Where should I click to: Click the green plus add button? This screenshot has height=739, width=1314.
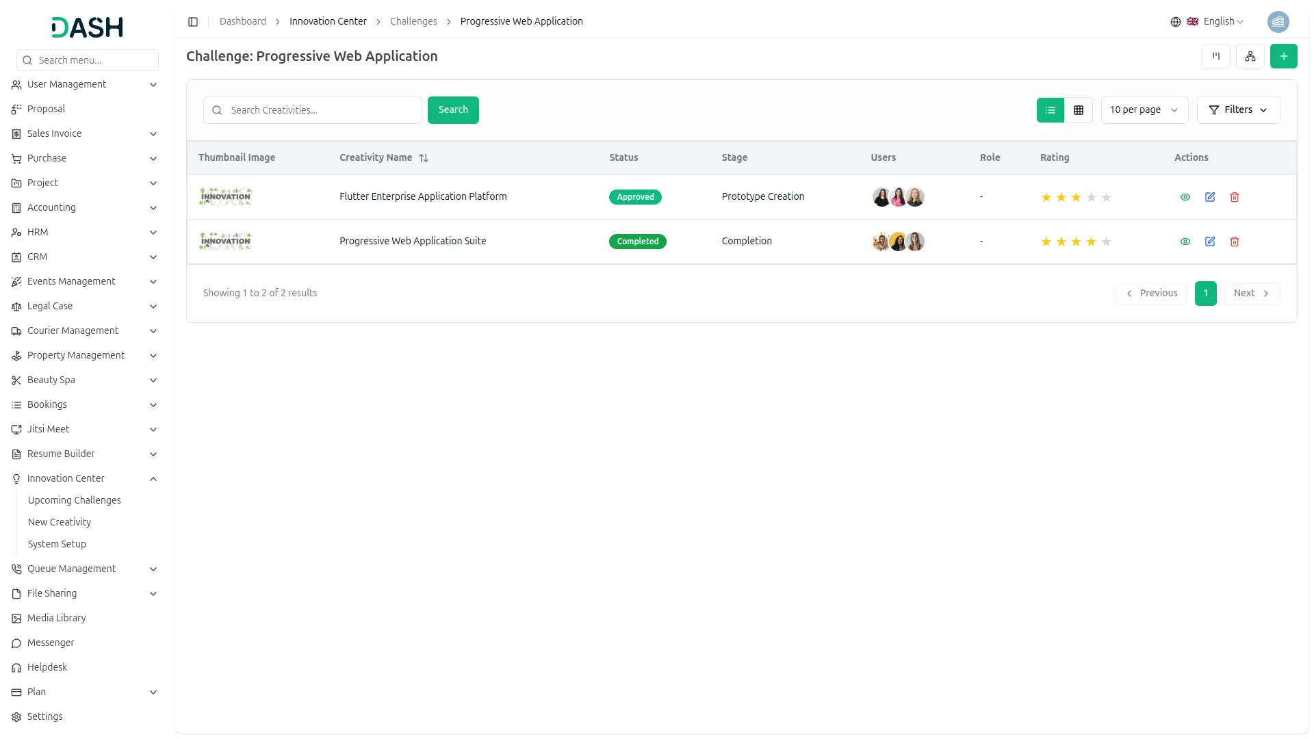tap(1283, 56)
